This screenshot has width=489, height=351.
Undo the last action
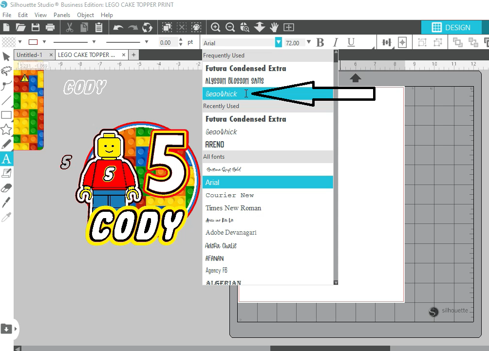pos(118,27)
